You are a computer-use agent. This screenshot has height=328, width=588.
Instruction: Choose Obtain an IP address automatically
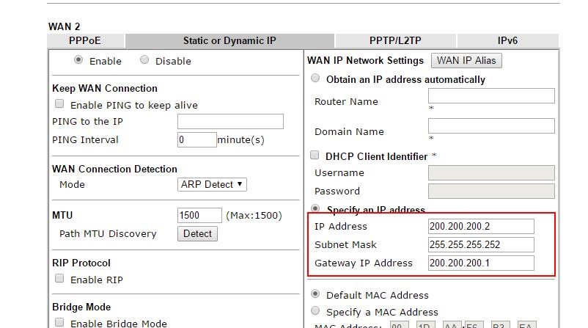pos(316,79)
